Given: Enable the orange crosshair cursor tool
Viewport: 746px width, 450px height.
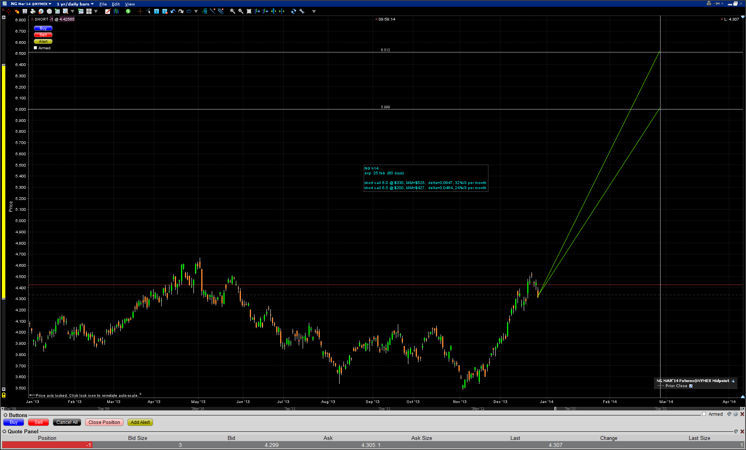Looking at the screenshot, I should (140, 11).
